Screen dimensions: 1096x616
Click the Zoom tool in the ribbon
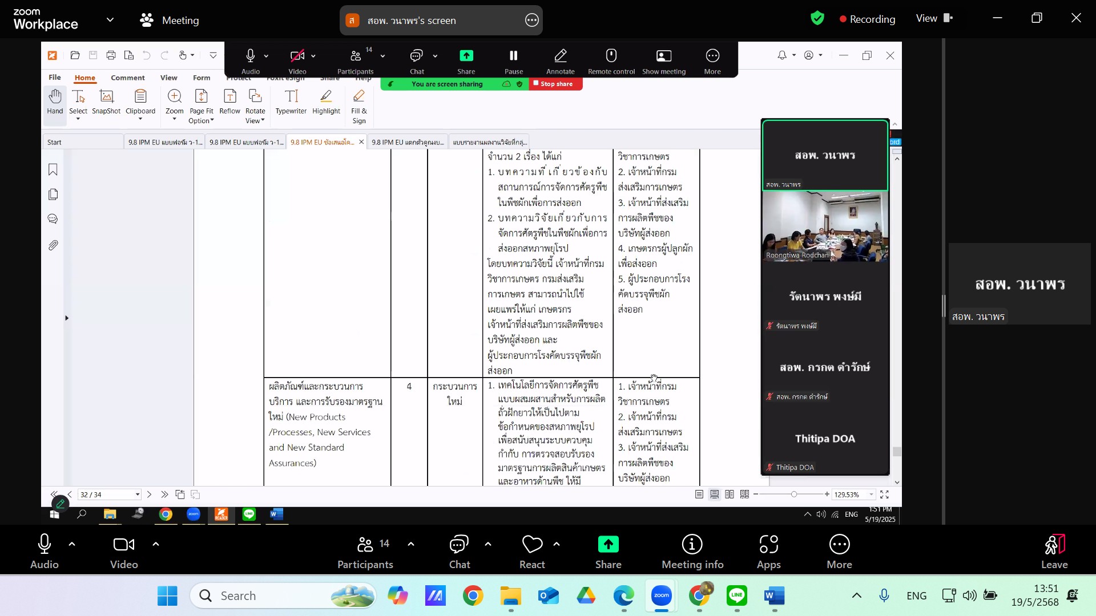[175, 104]
